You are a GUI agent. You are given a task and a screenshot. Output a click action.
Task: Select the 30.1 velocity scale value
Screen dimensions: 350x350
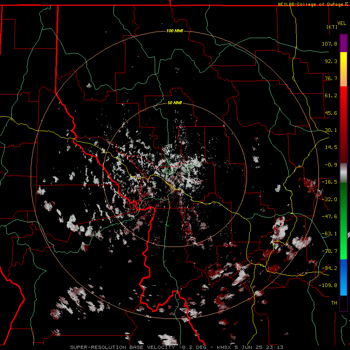click(331, 130)
